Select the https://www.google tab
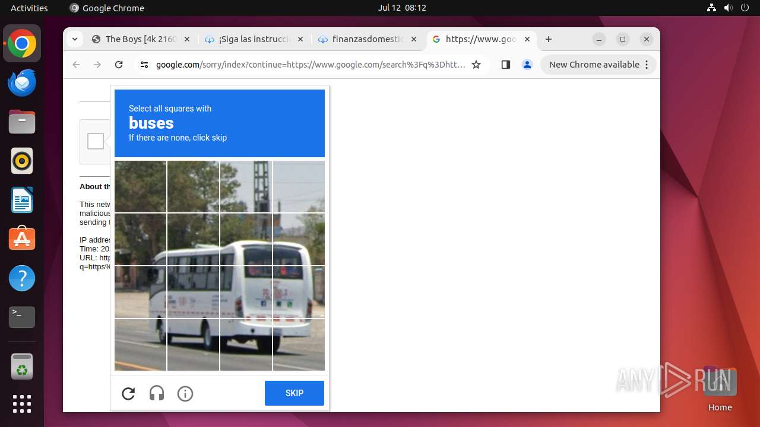Image resolution: width=760 pixels, height=427 pixels. [x=481, y=39]
